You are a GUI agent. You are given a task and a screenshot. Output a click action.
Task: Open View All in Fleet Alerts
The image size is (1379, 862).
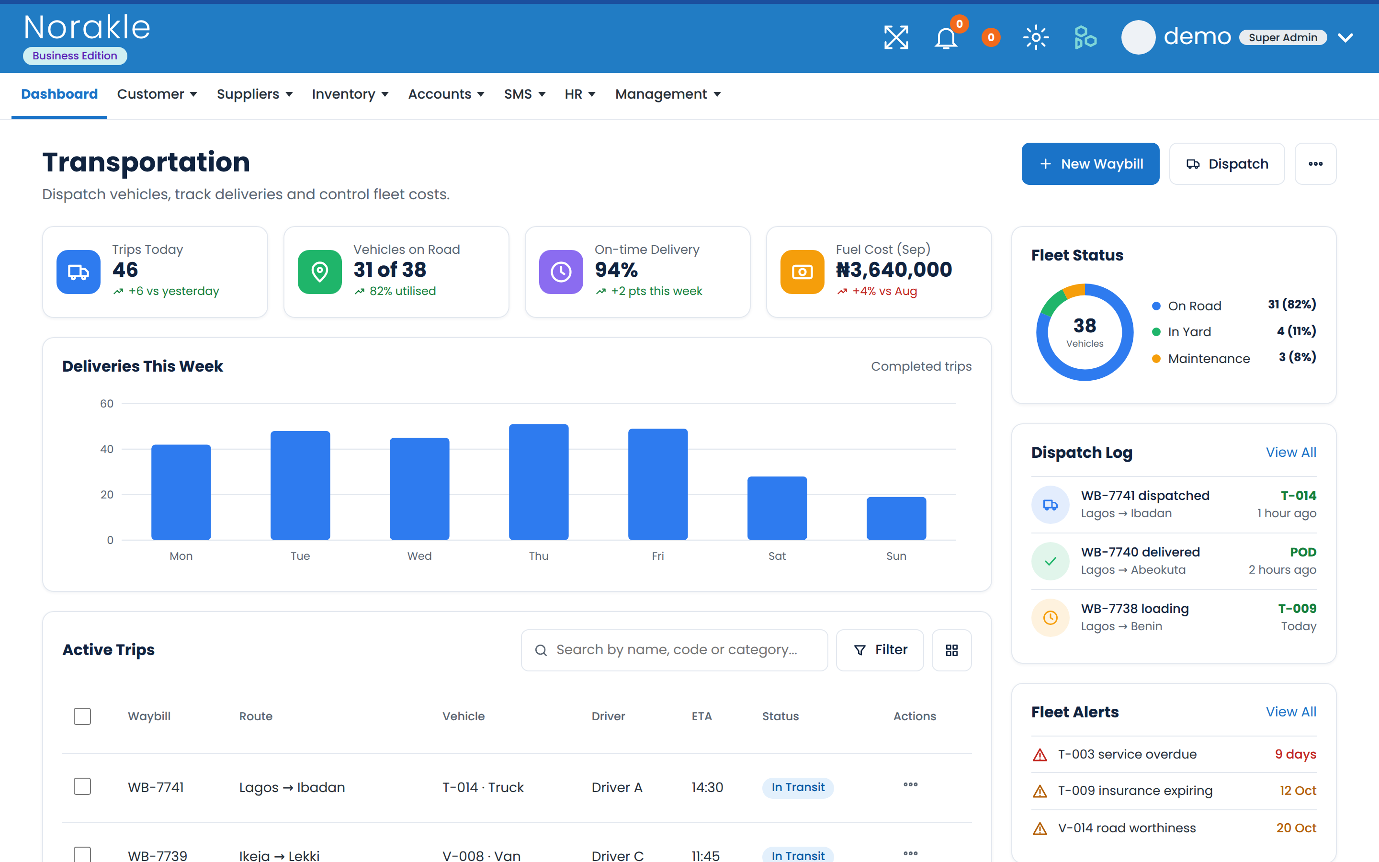1291,712
